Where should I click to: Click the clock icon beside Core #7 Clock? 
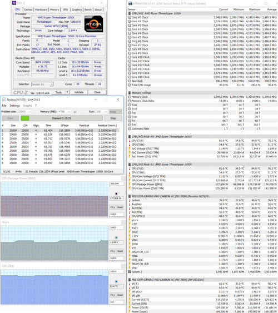(x=130, y=45)
